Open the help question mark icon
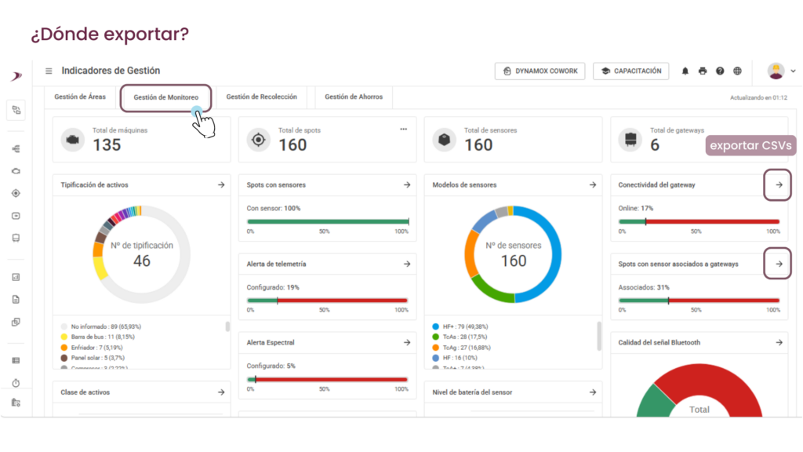The height and width of the screenshot is (452, 803). click(720, 71)
